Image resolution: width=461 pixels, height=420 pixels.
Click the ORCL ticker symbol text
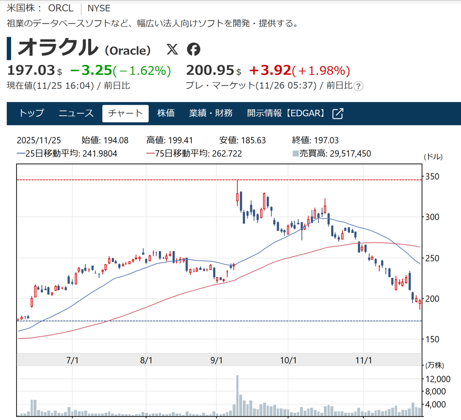coord(61,8)
